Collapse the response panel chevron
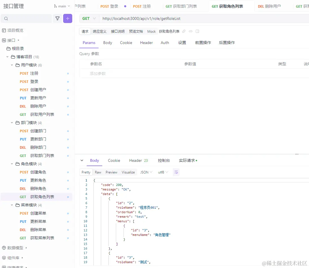309x268 pixels. (x=82, y=160)
